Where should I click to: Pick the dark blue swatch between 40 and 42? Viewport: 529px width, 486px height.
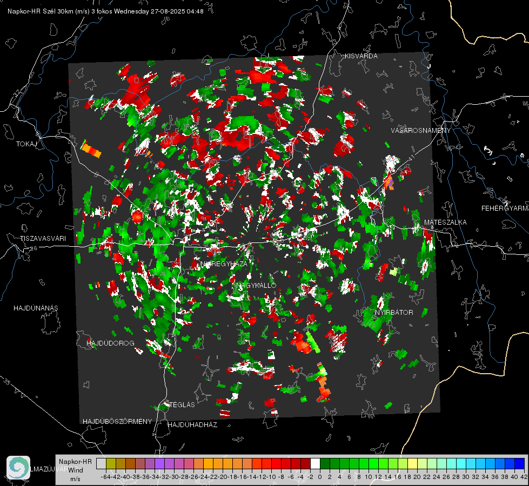520,463
